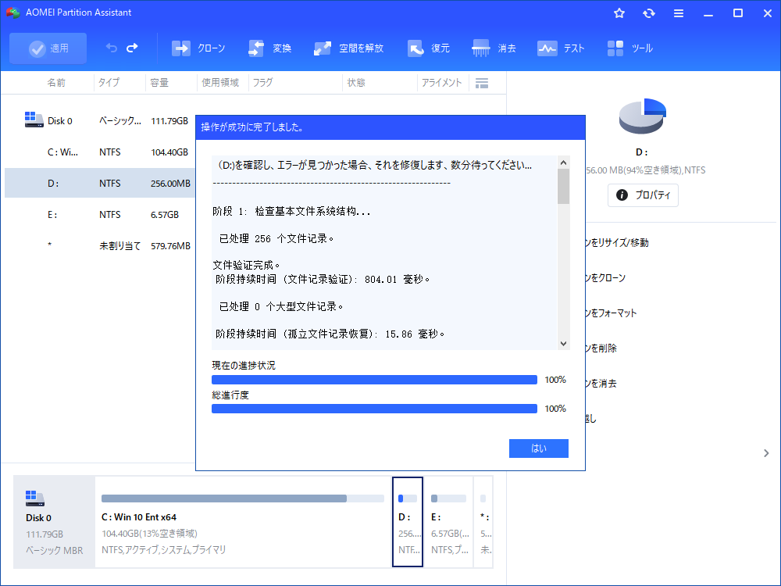Select the E: partition row in list
Viewport: 781px width, 586px height.
click(x=99, y=214)
